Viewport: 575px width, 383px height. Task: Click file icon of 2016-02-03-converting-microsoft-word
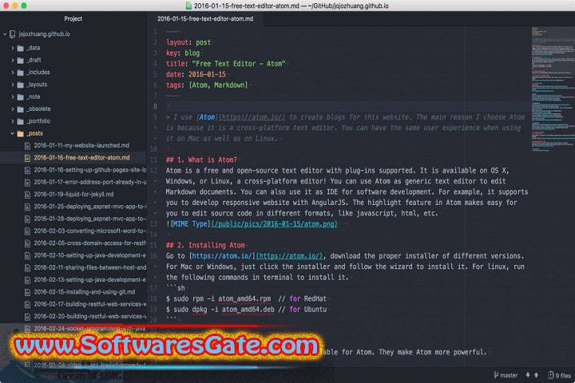27,231
